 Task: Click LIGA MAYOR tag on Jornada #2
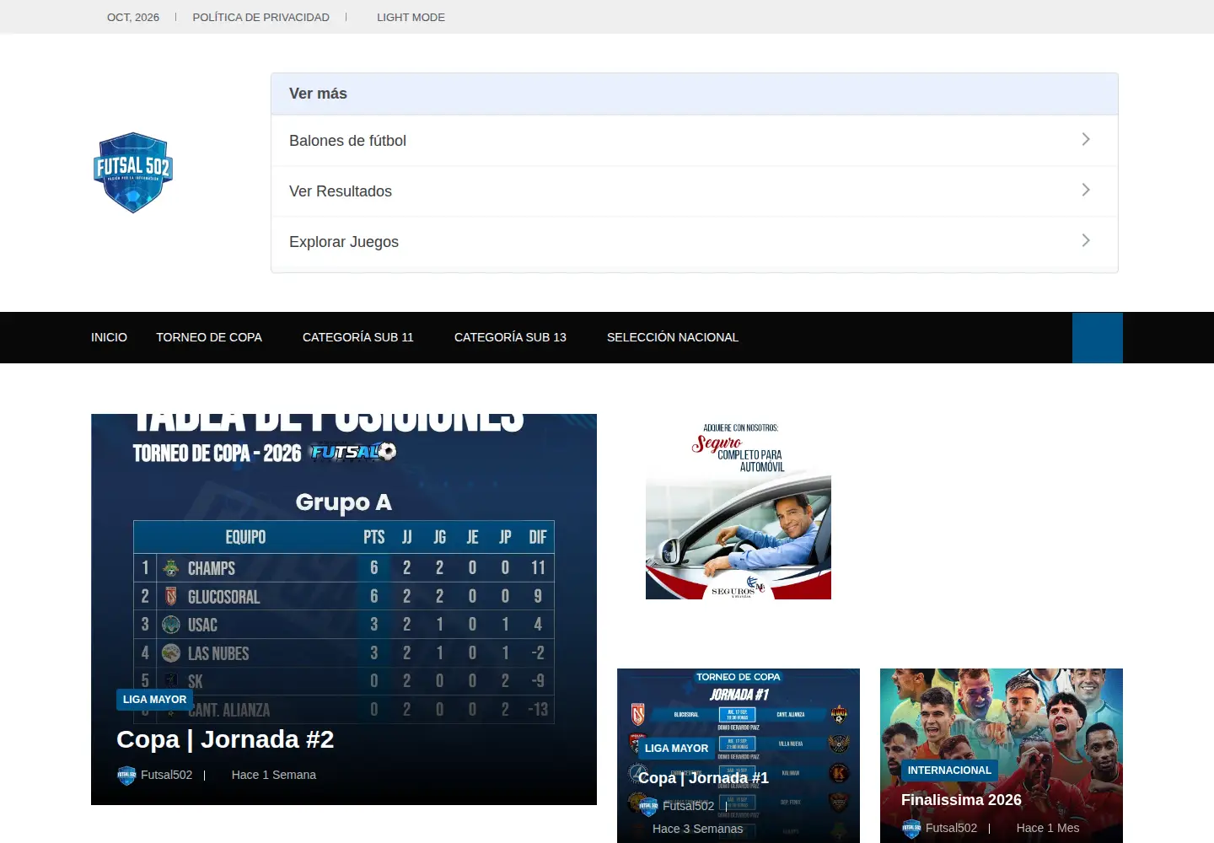coord(154,699)
